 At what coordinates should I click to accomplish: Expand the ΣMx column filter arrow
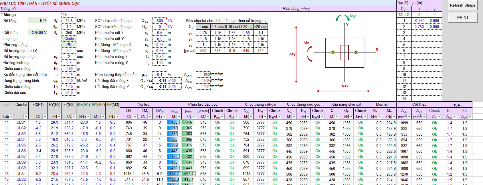coord(150,116)
